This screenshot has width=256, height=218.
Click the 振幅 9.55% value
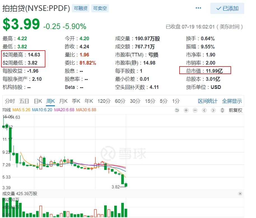pos(208,47)
